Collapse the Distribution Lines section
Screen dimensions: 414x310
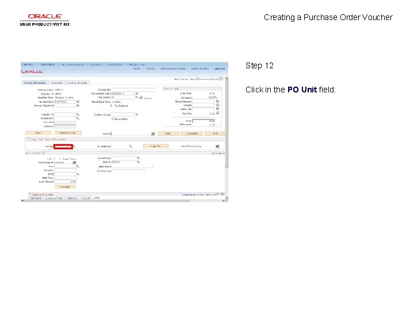(x=30, y=194)
